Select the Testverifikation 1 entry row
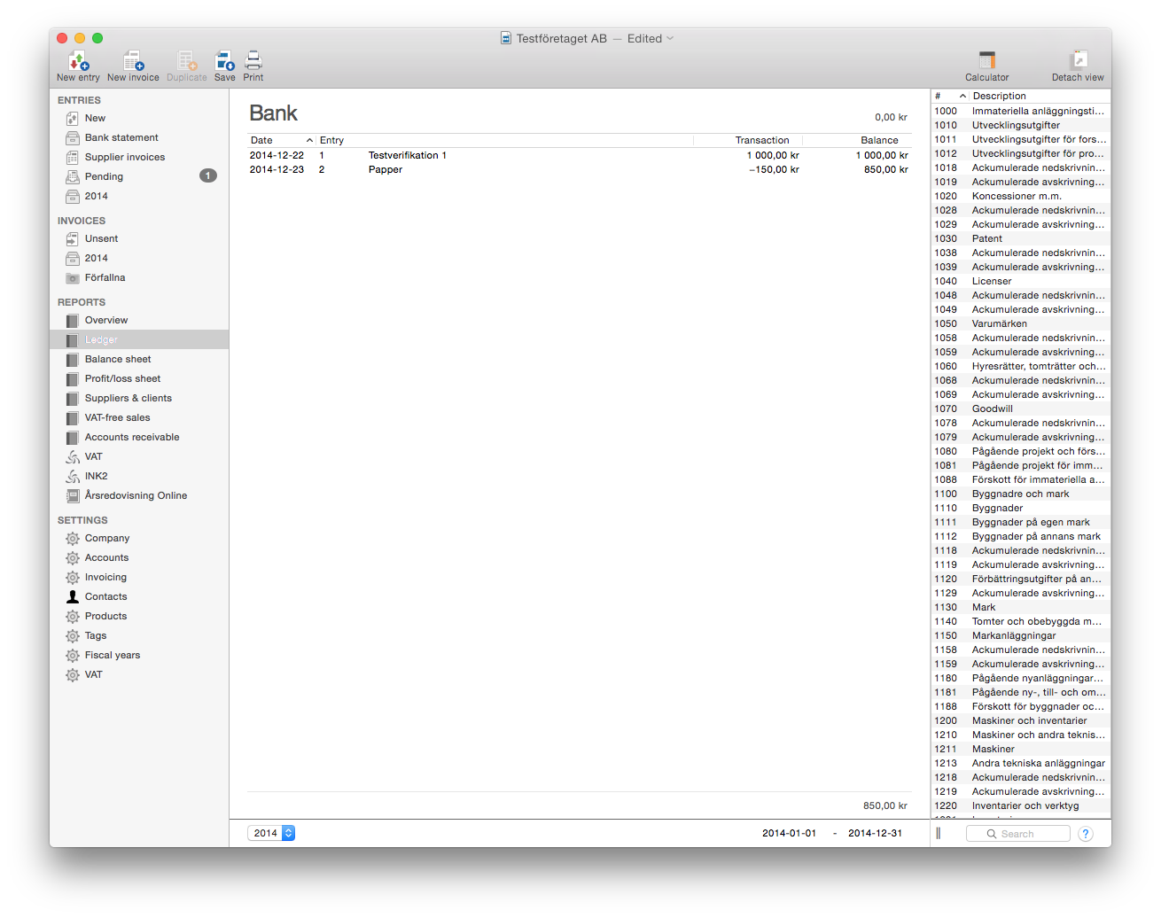This screenshot has height=918, width=1161. pyautogui.click(x=580, y=155)
